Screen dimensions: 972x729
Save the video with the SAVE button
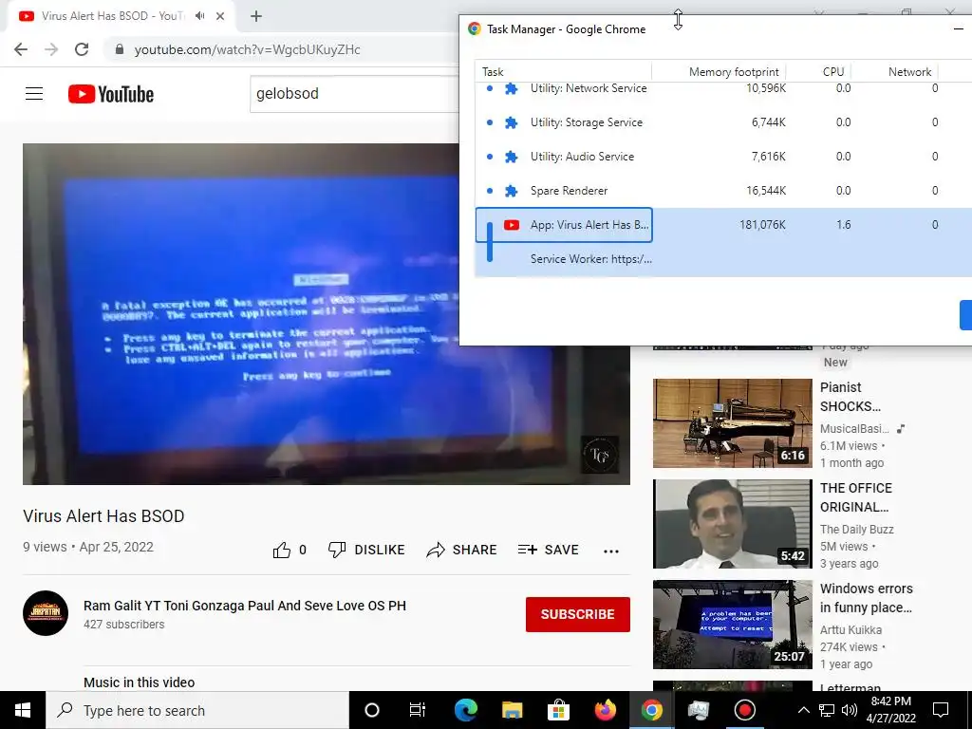[549, 550]
